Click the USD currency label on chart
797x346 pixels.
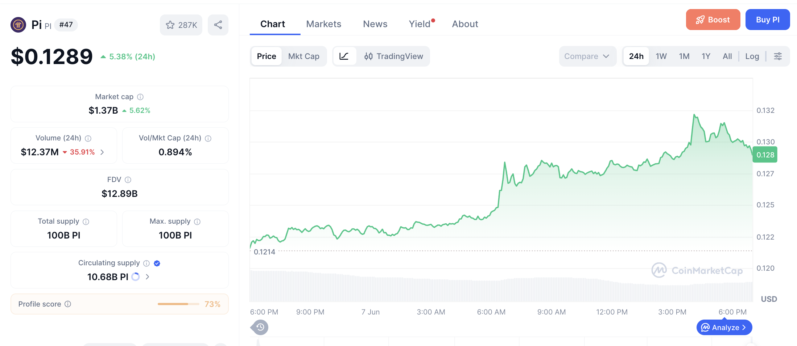point(769,299)
